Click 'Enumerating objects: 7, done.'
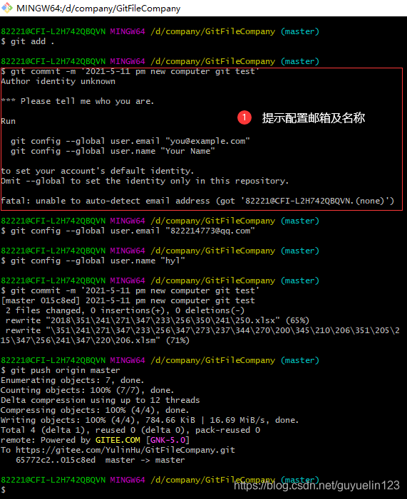This screenshot has height=499, width=407. tap(73, 380)
